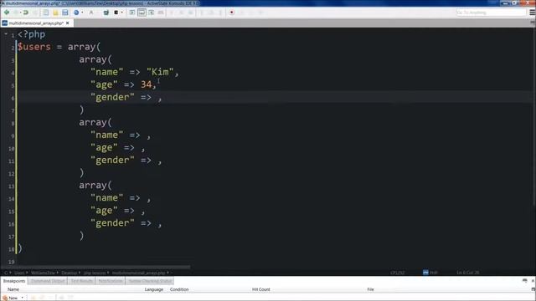Switch to the Test Results tab
This screenshot has width=536, height=301.
click(82, 281)
